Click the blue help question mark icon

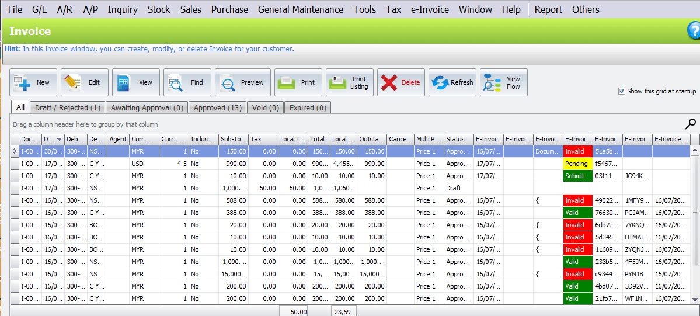694,31
